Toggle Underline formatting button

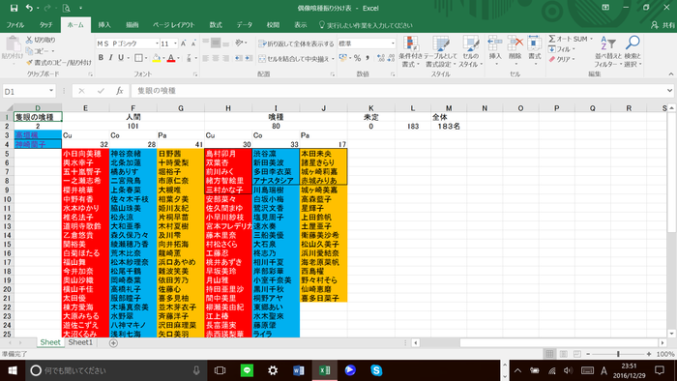click(121, 57)
